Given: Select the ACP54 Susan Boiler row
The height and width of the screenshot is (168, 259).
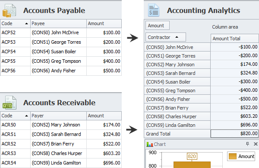Looking at the screenshot, I should coord(61,52).
